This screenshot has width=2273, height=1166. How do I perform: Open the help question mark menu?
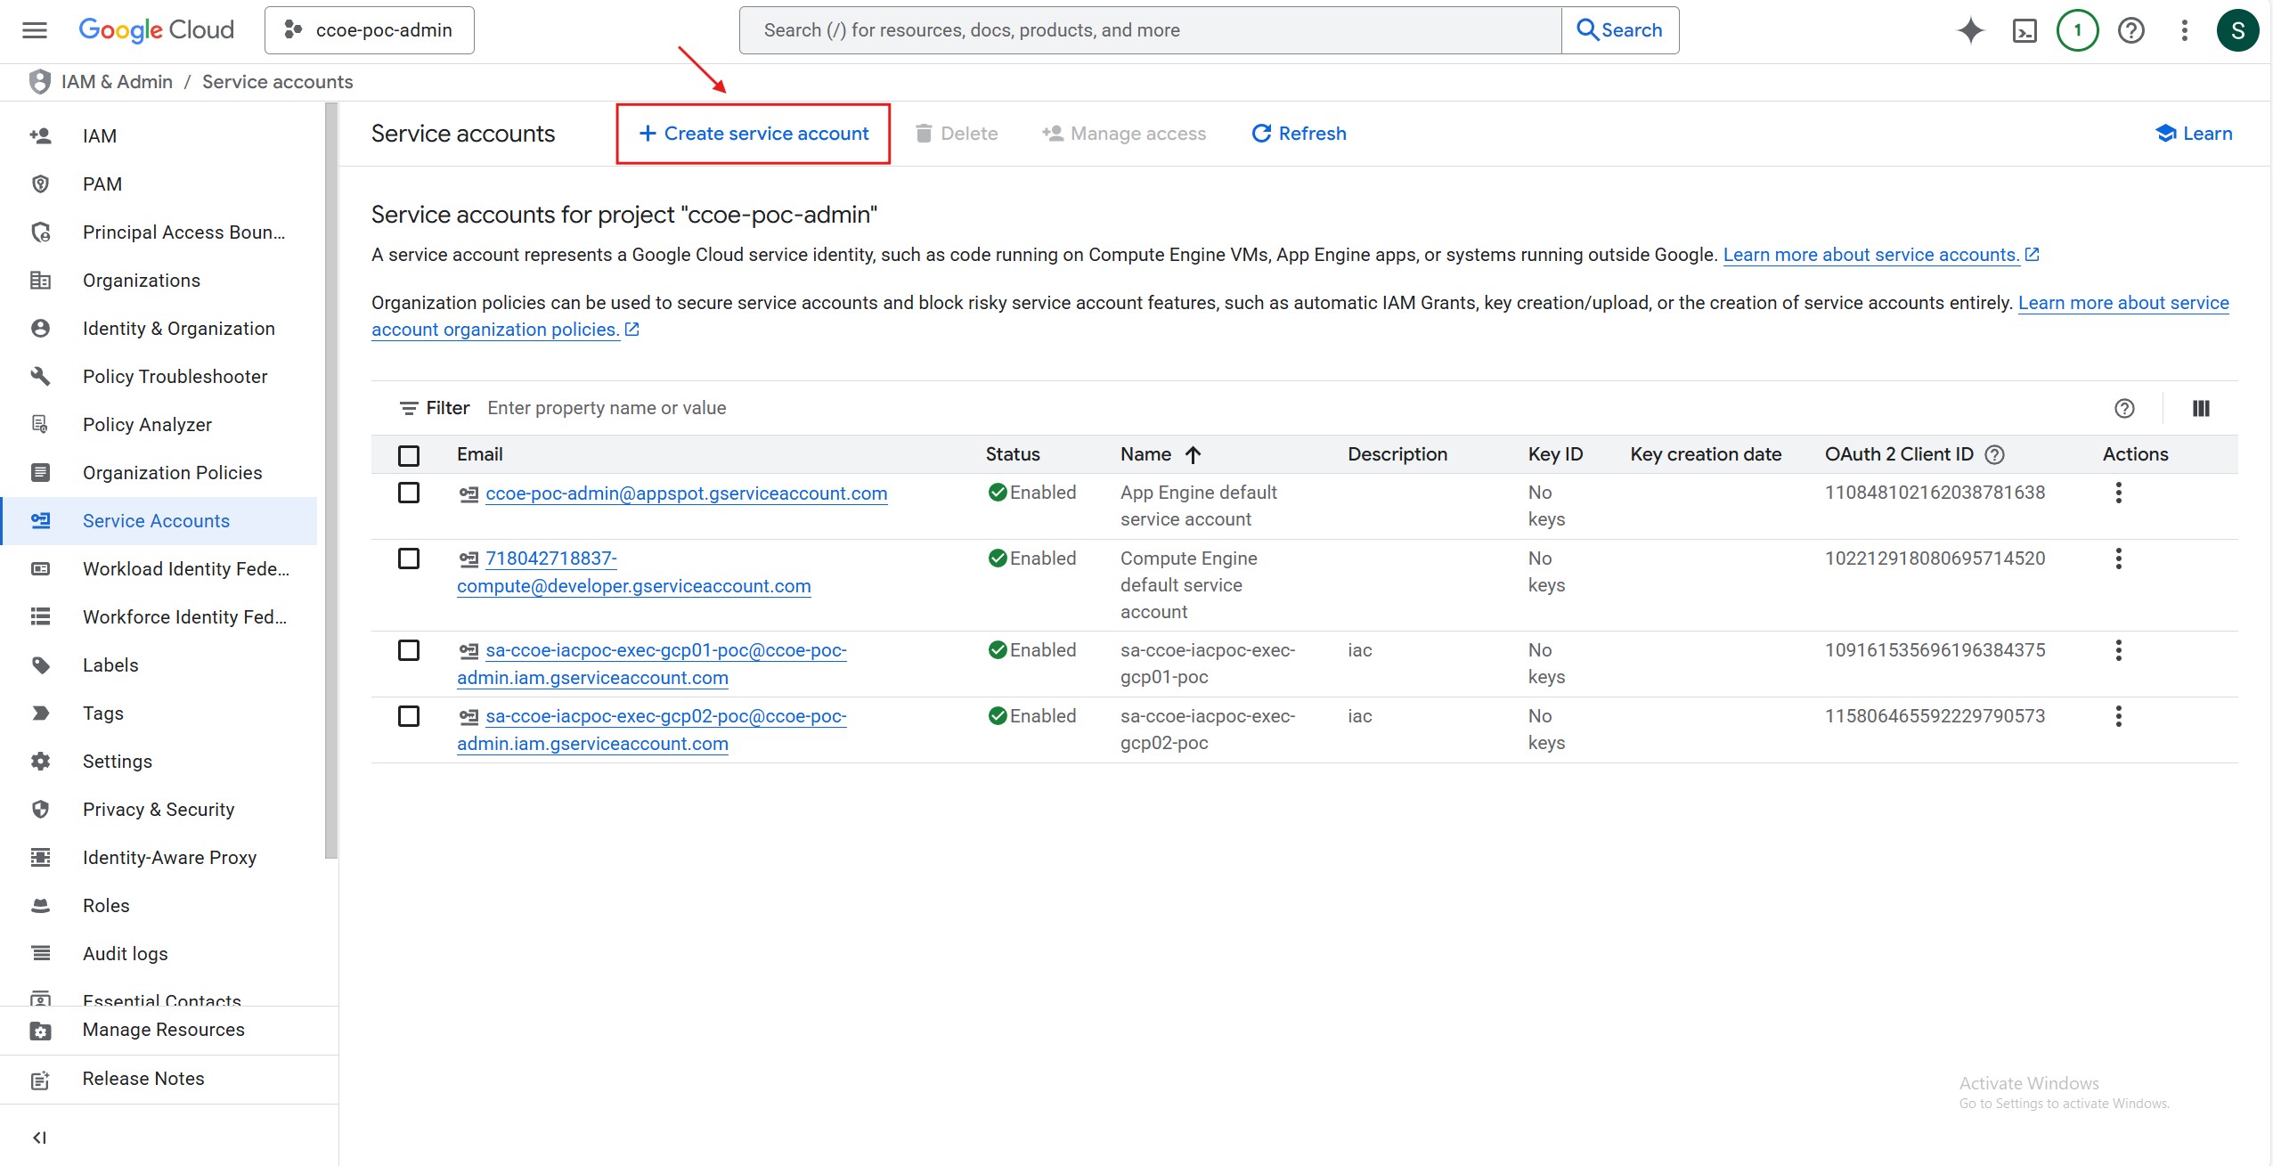pyautogui.click(x=2130, y=30)
